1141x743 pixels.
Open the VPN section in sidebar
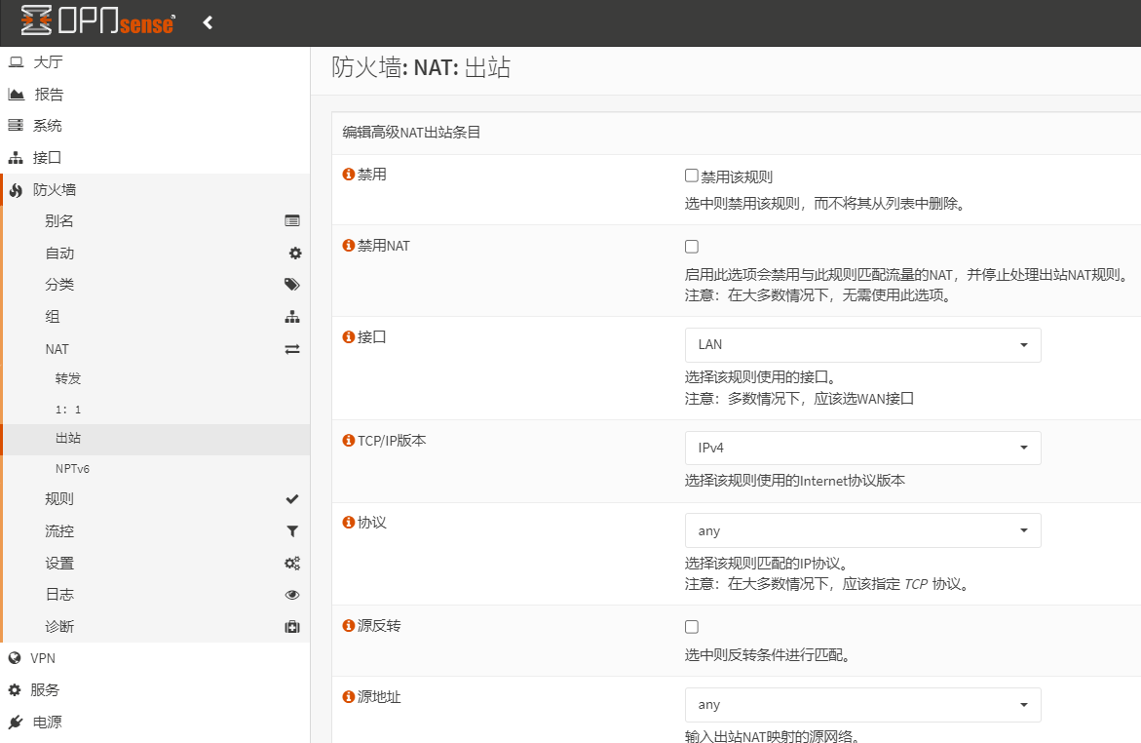(x=43, y=658)
